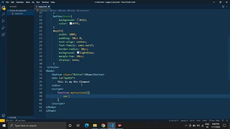Image resolution: width=230 pixels, height=129 pixels.
Task: Click the display: none; line
Action: pyautogui.click(x=69, y=60)
